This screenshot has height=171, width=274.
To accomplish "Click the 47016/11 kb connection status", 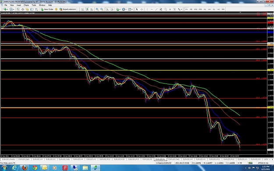I will tap(263, 163).
